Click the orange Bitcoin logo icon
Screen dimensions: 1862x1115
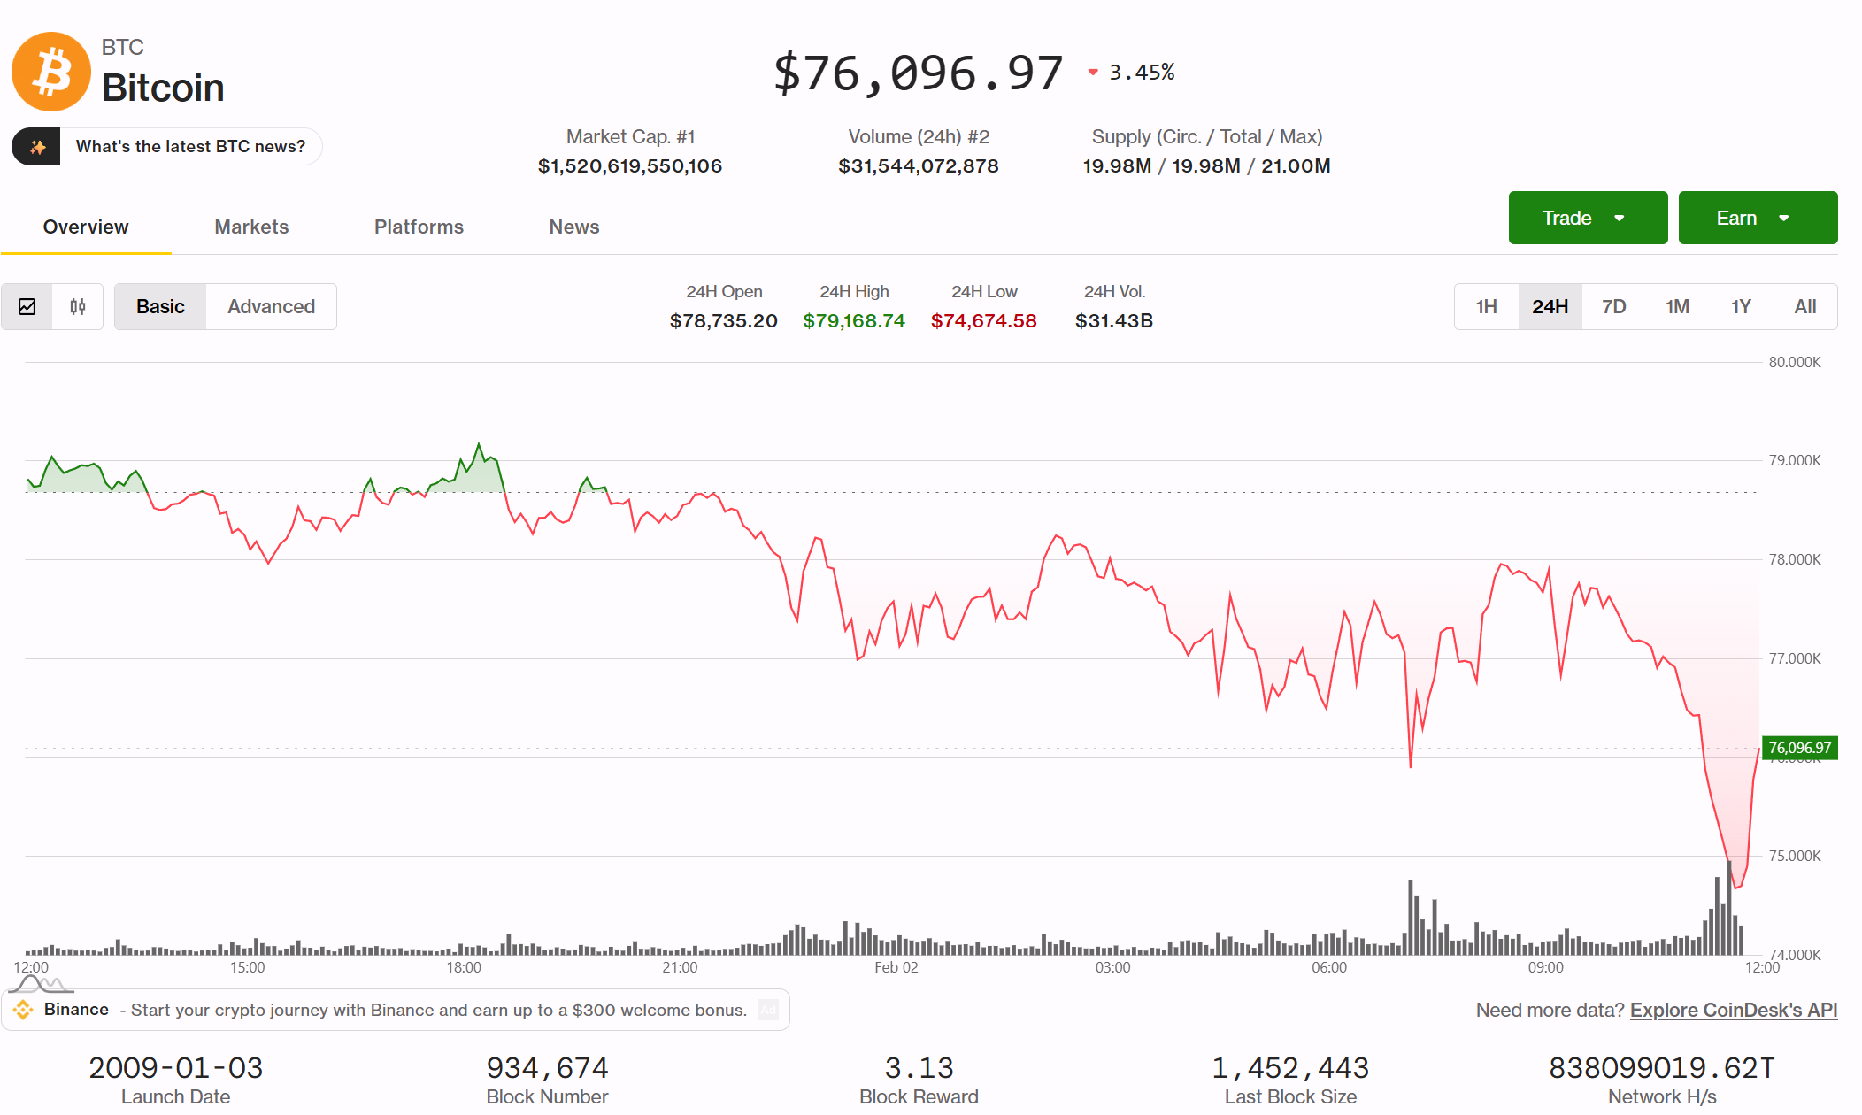(x=51, y=72)
